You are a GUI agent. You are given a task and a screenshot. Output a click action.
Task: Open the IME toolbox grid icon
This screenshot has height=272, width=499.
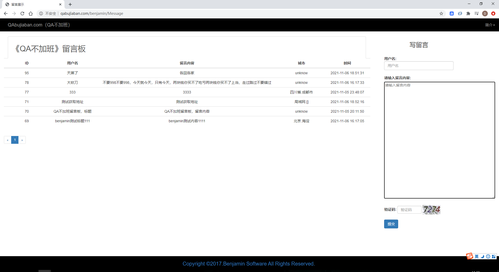494,256
